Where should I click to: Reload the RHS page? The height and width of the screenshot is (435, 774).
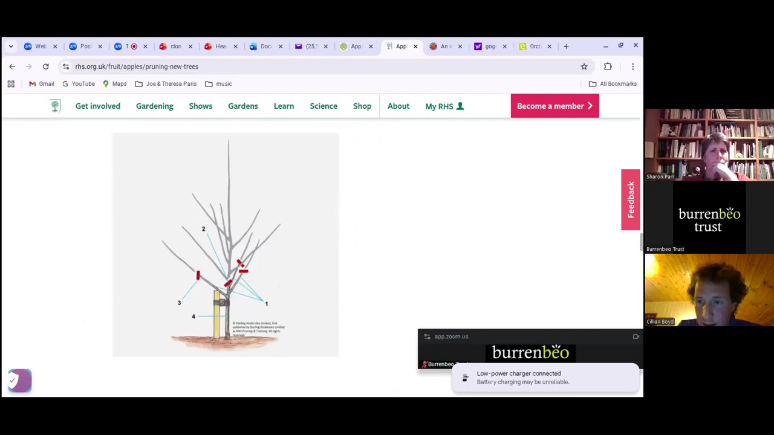click(45, 66)
